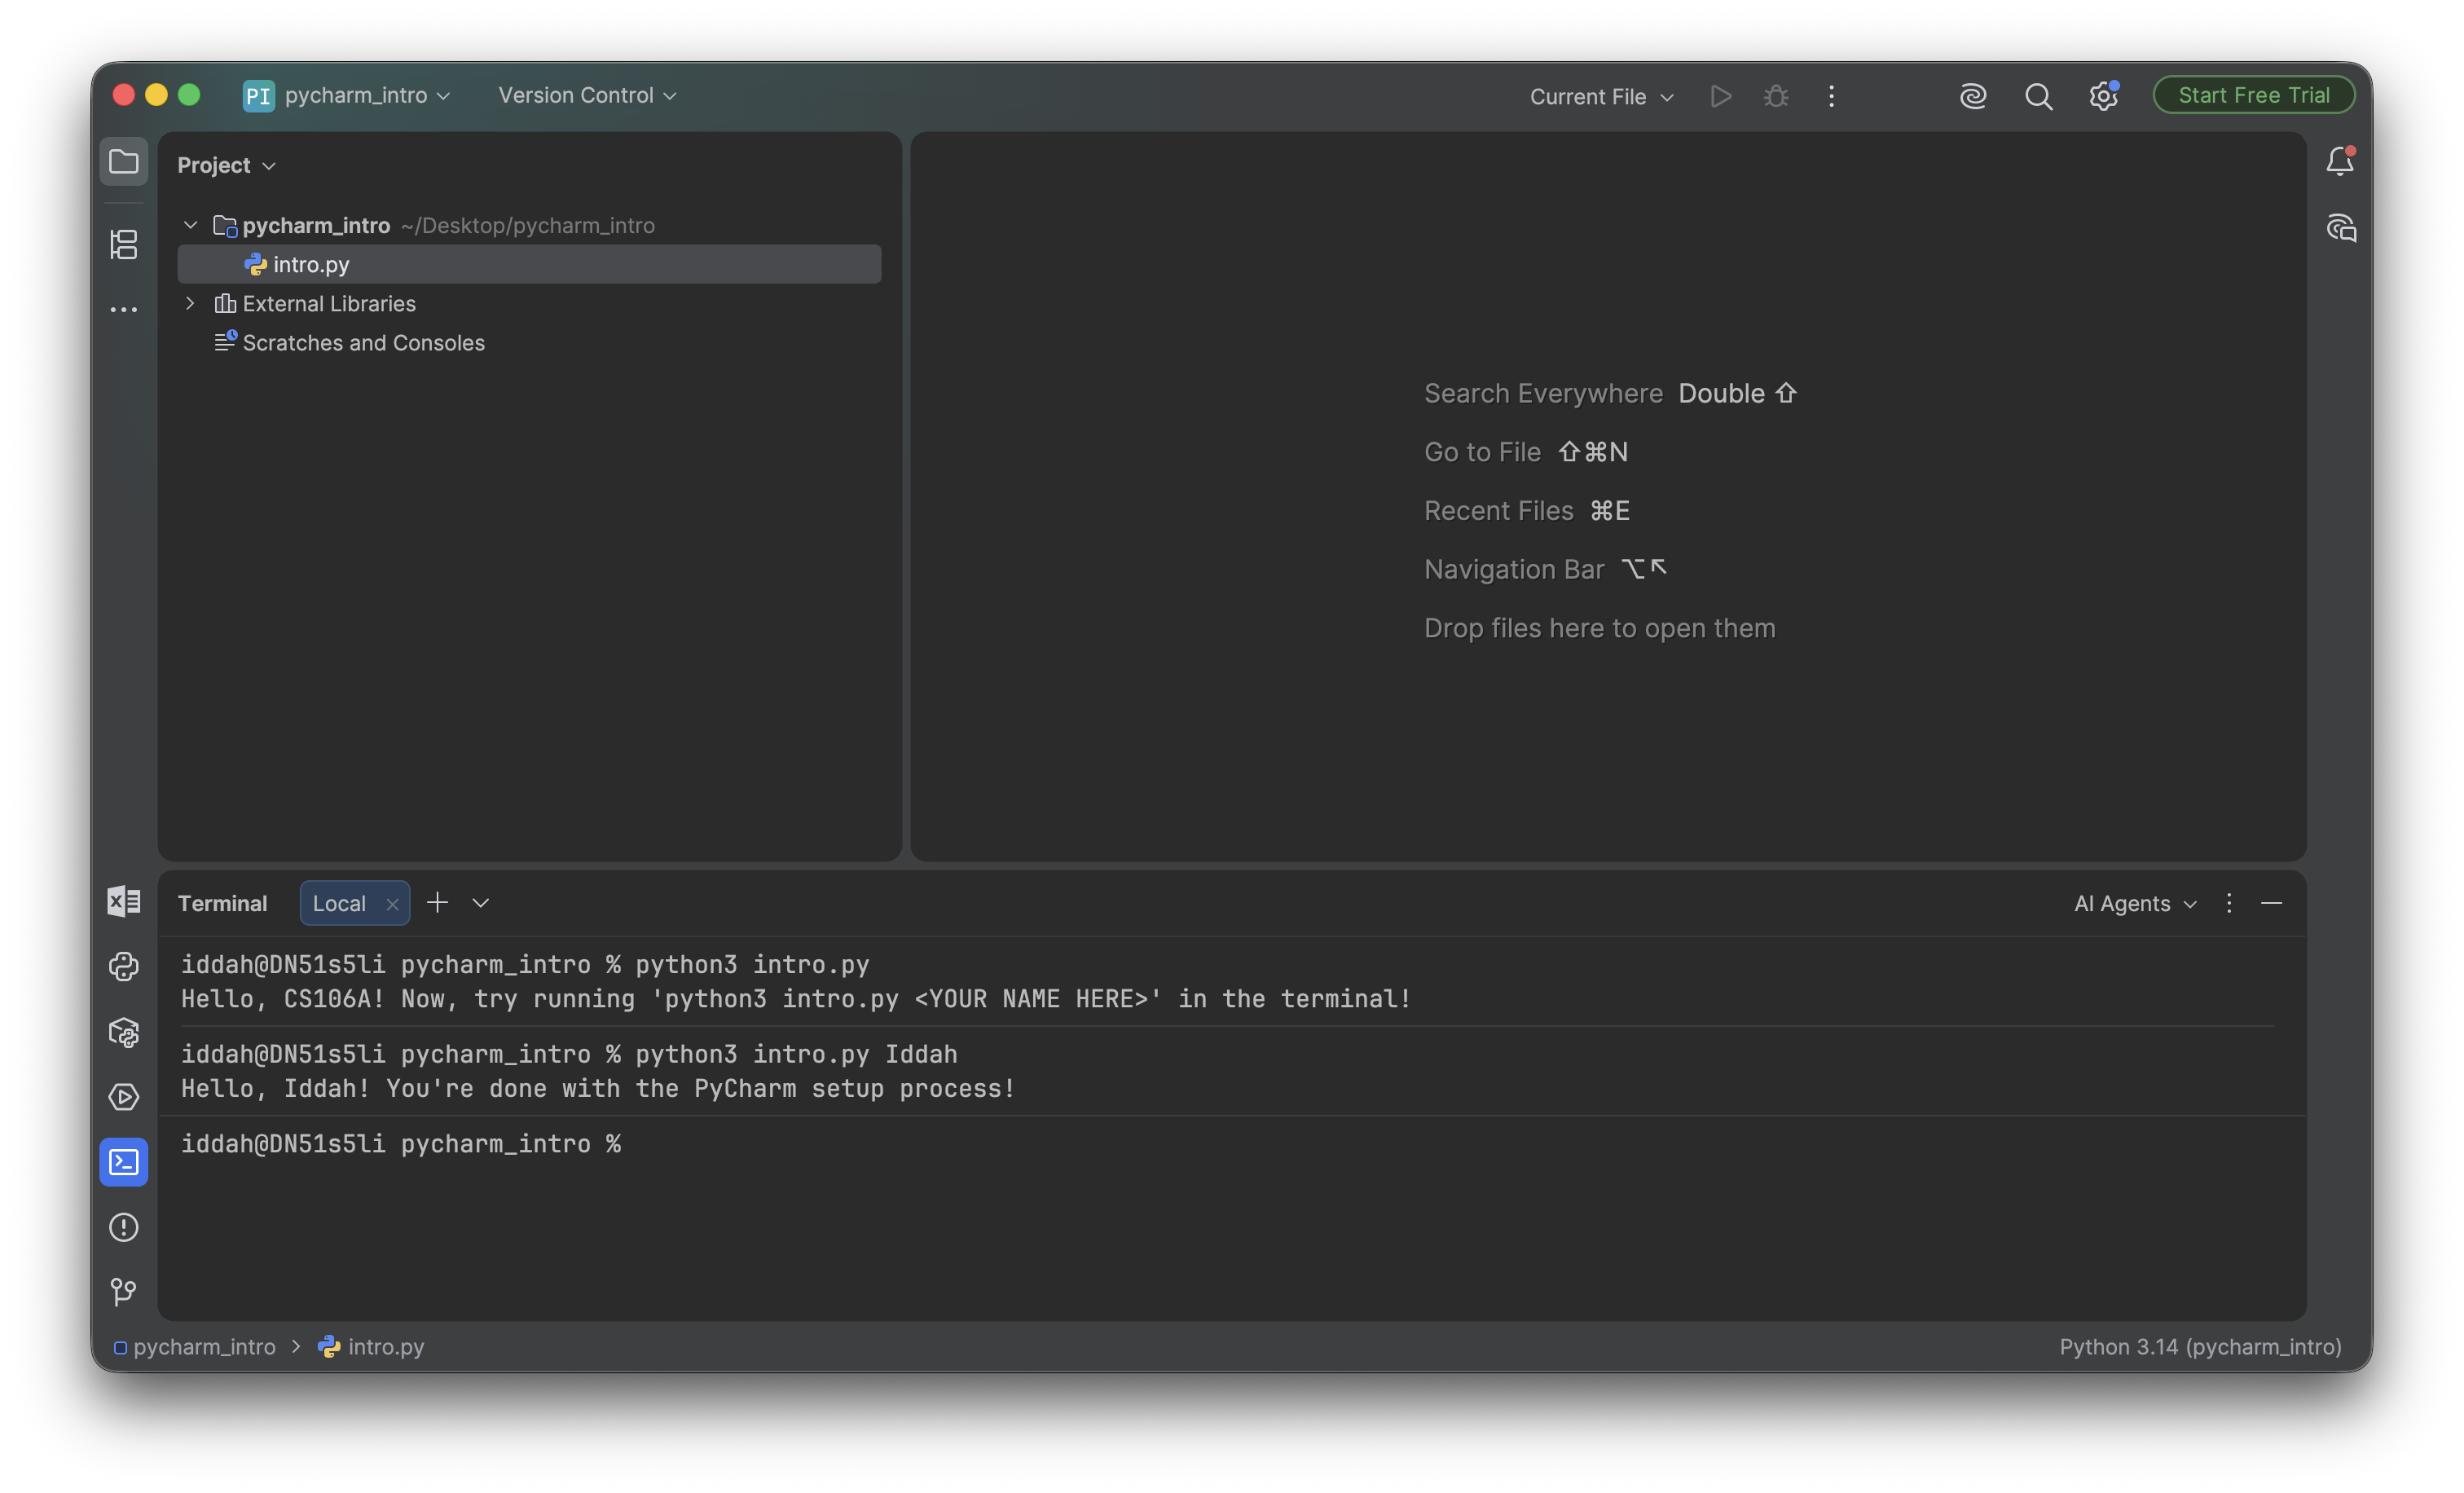Image resolution: width=2464 pixels, height=1493 pixels.
Task: Click the Terminal panel title
Action: (x=222, y=904)
